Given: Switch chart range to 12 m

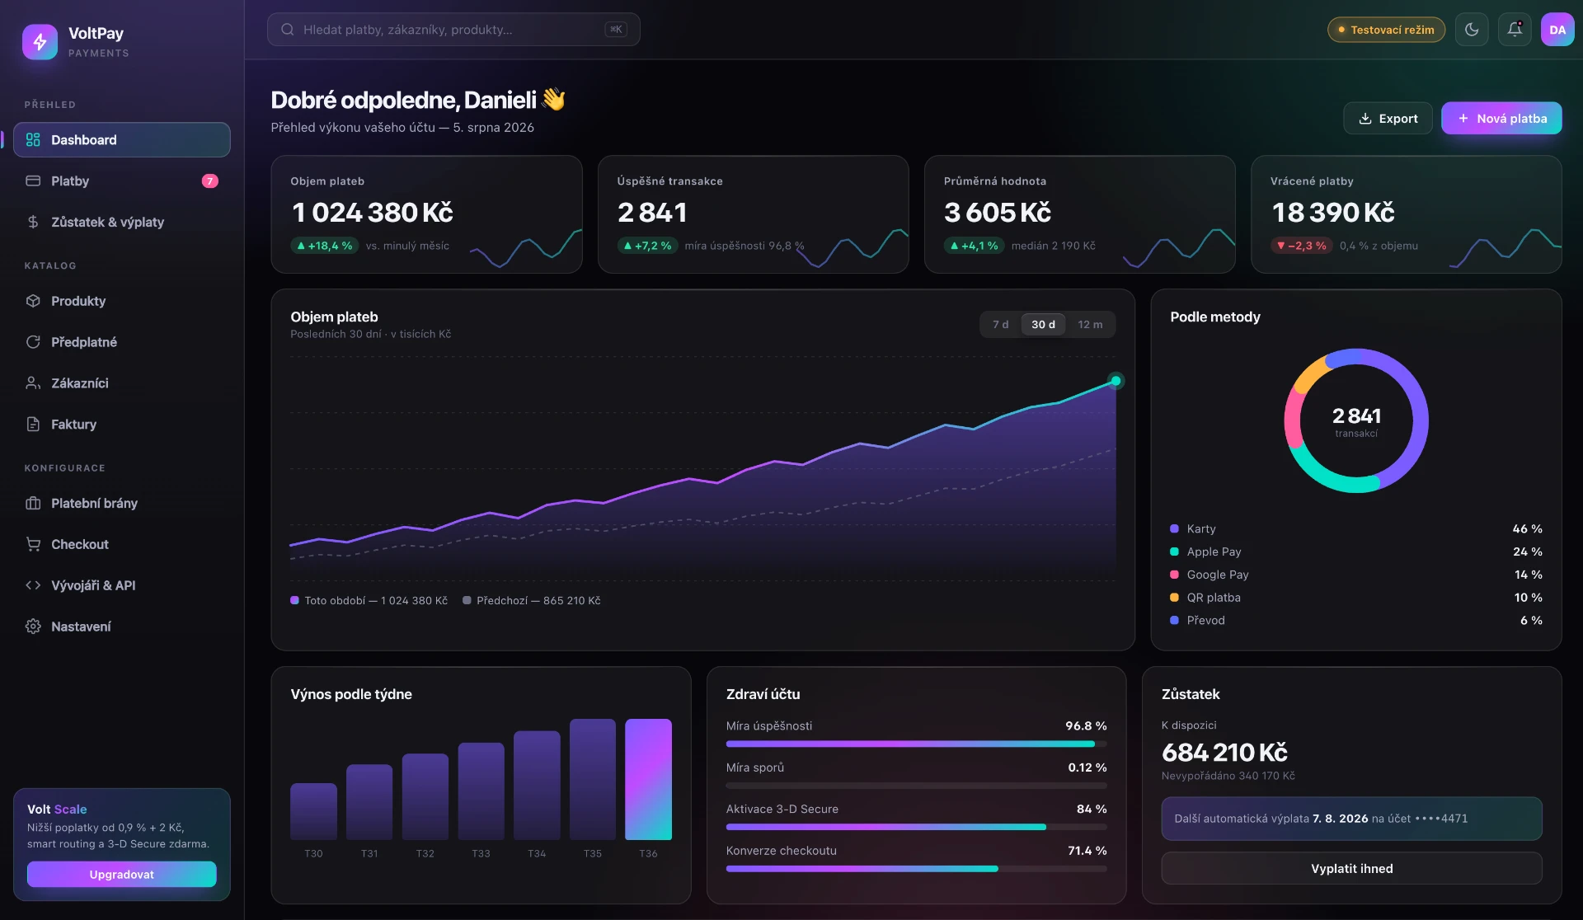Looking at the screenshot, I should [x=1090, y=325].
